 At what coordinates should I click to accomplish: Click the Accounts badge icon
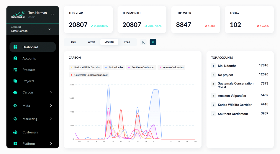[x=15, y=58]
